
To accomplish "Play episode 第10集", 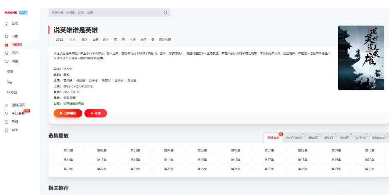I will [370, 150].
